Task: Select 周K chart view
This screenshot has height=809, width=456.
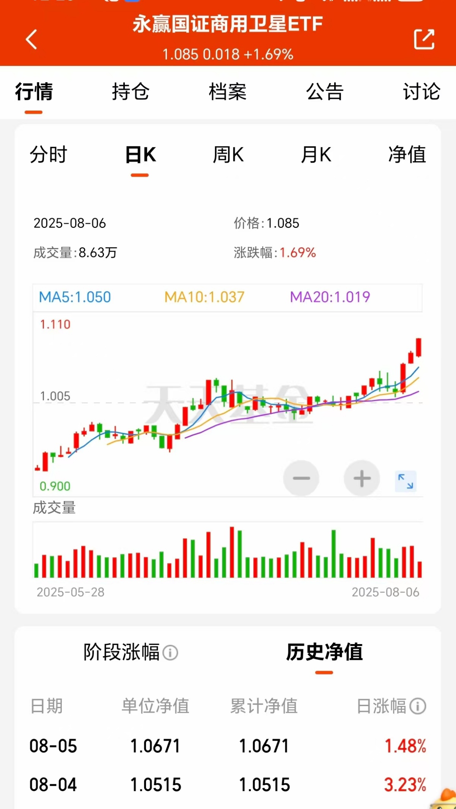Action: click(x=228, y=155)
